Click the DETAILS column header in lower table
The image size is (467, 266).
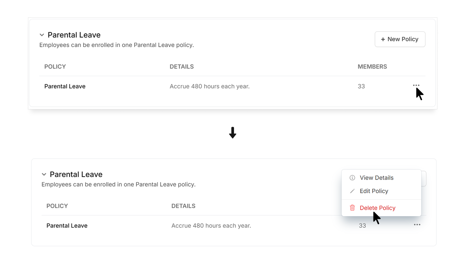183,206
